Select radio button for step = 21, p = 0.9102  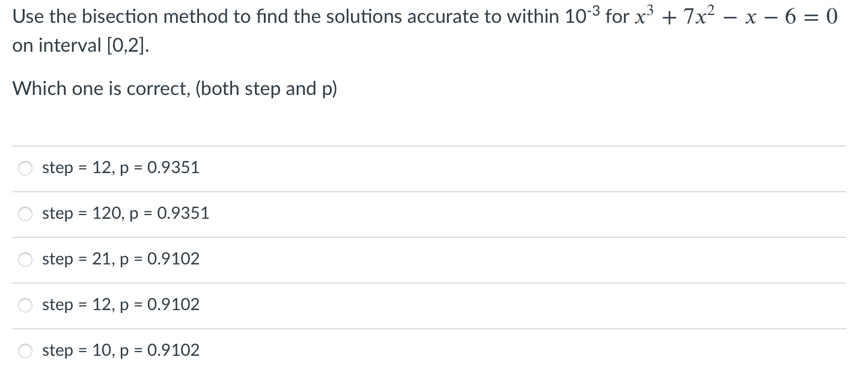(25, 260)
